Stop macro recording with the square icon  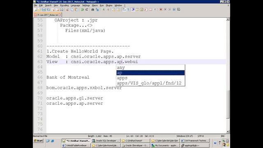[x=165, y=9]
